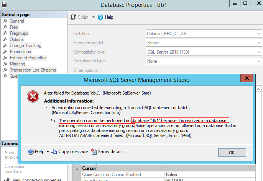The width and height of the screenshot is (263, 181).
Task: Open the Collation dropdown
Action: coord(204,34)
